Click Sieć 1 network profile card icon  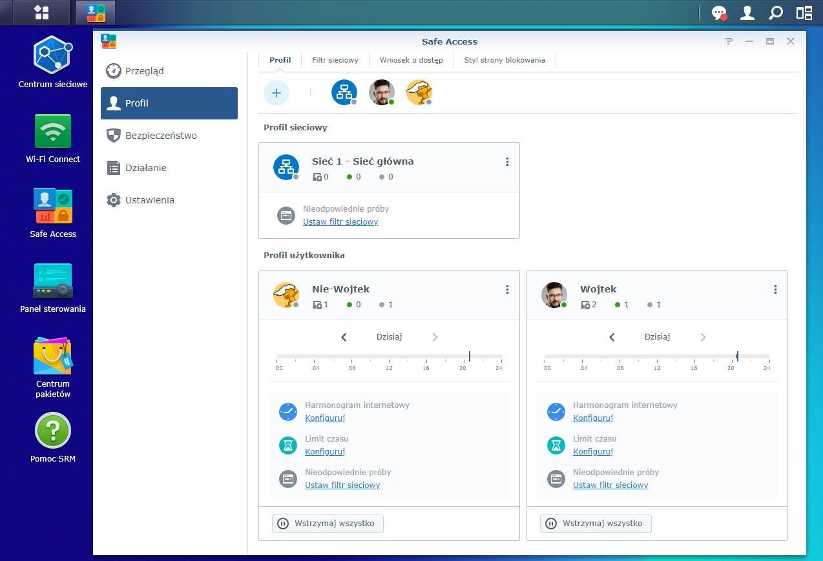(x=286, y=167)
